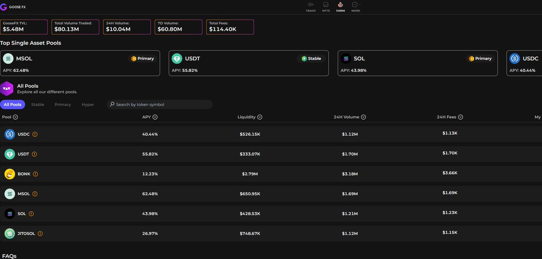Click BONK liquidity value $2.79M

click(250, 174)
